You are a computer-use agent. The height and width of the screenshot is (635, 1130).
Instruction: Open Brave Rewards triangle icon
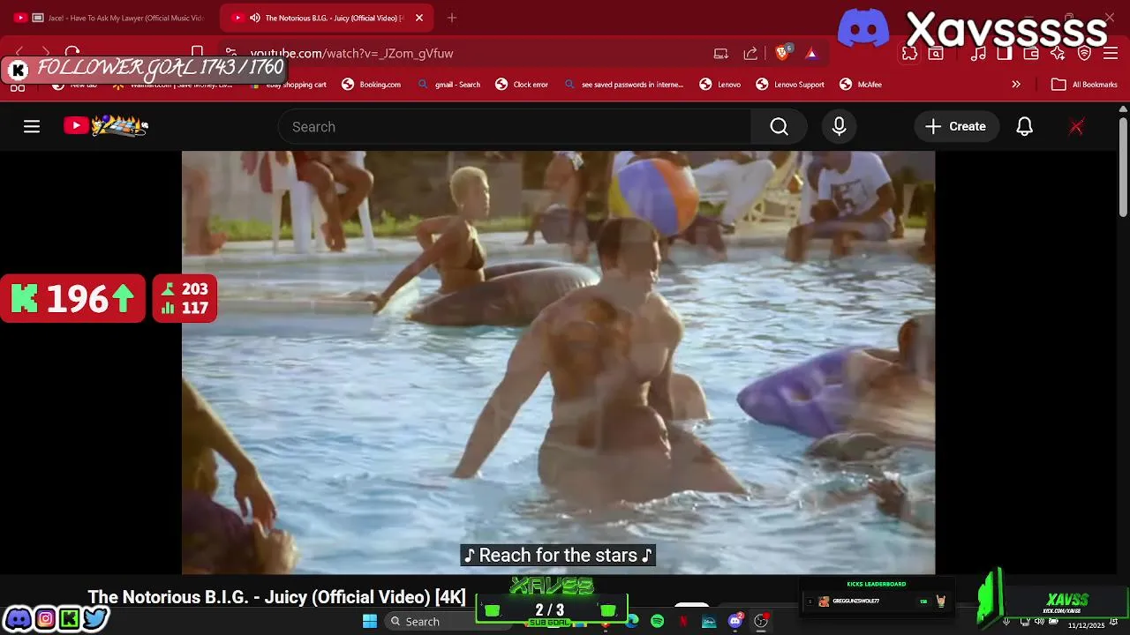(x=811, y=53)
